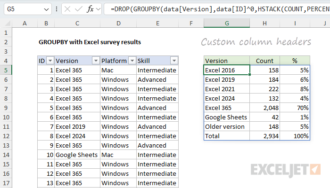Select the summary cell 'Excel 2024'
Viewport: 330px width, 188px height.
[x=227, y=98]
